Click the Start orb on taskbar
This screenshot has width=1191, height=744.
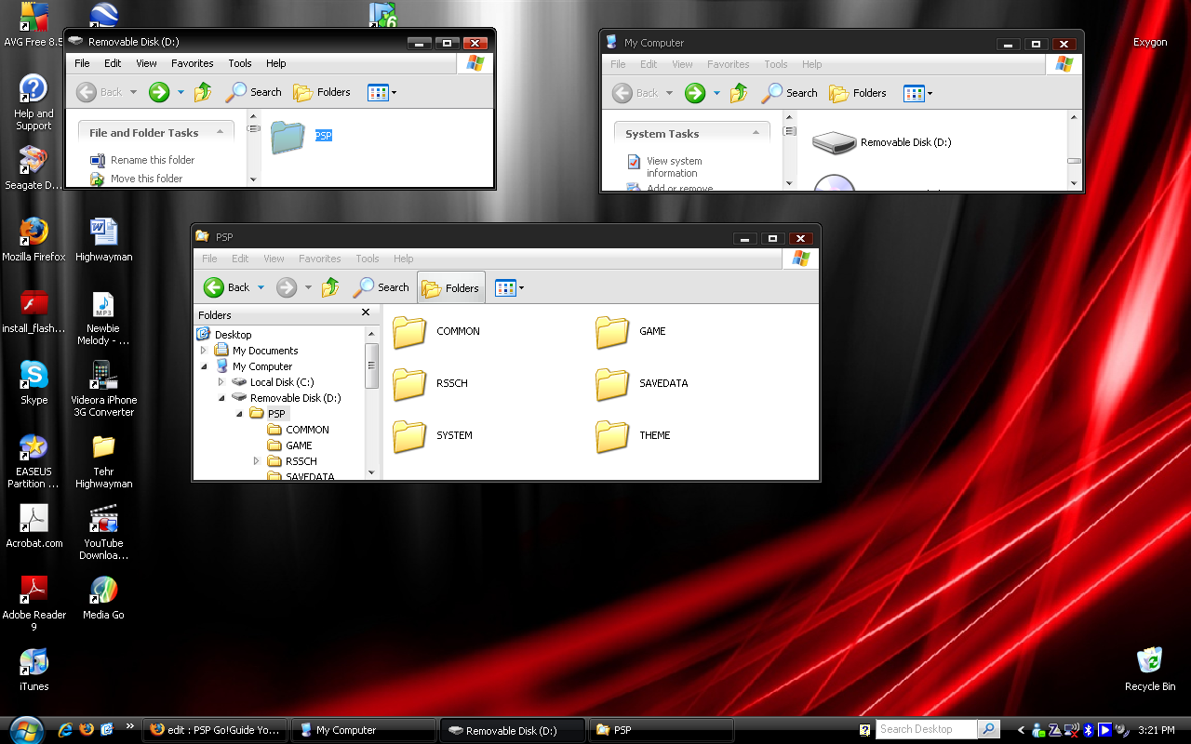coord(24,729)
